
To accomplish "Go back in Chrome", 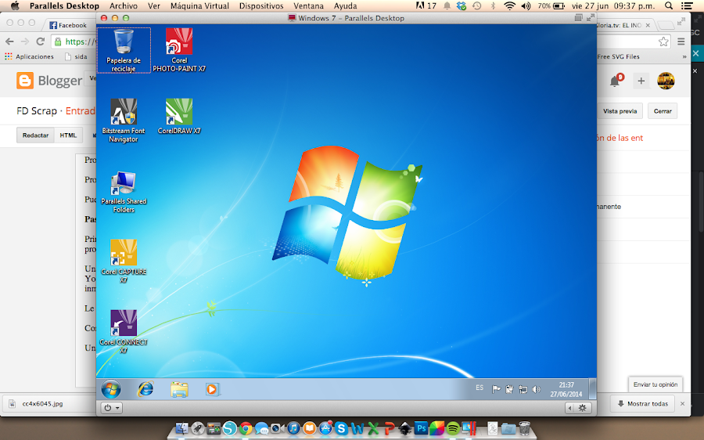I will 9,41.
